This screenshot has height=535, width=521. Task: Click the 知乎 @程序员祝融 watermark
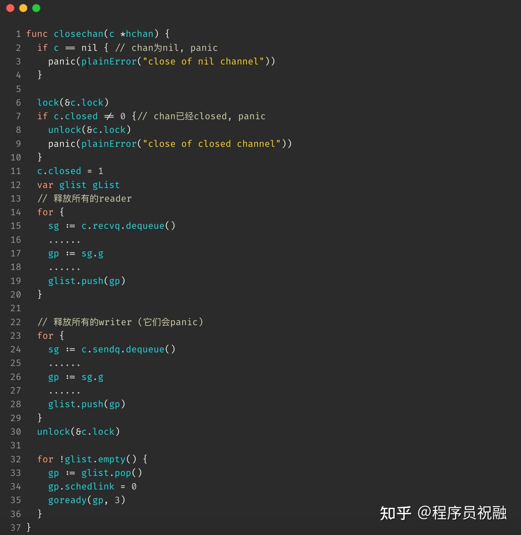point(443,513)
